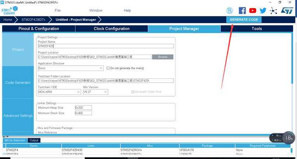Screen dimensions: 297x159
Task: Open the ST logo link
Action: point(287,11)
